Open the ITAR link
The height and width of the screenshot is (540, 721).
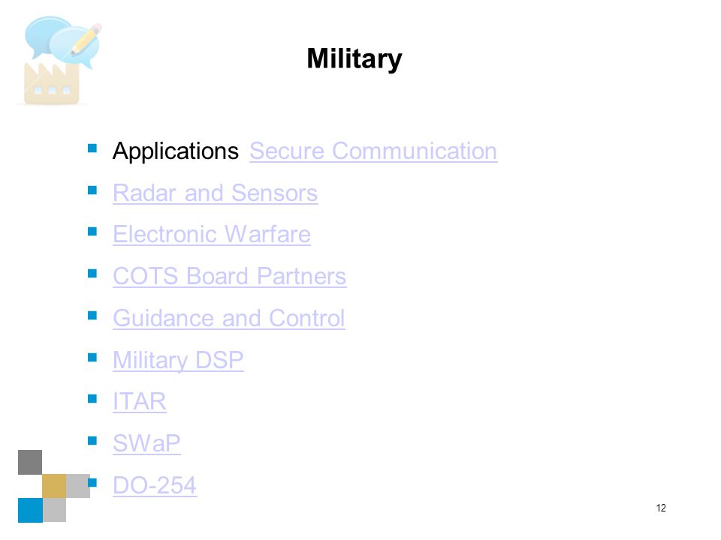140,402
